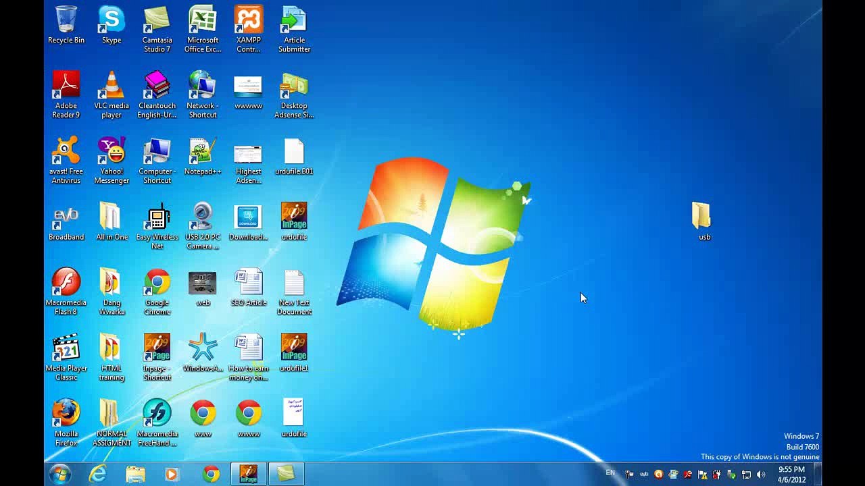Image resolution: width=865 pixels, height=486 pixels.
Task: Open Windows Explorer from the taskbar
Action: click(x=135, y=475)
